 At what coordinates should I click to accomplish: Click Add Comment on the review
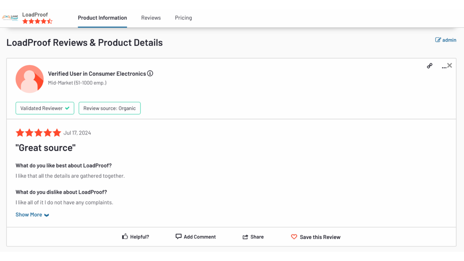(196, 237)
